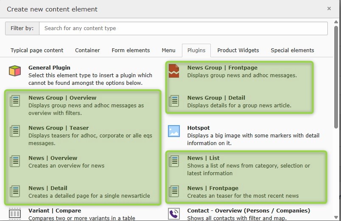Go to the Product Widgets tab

click(238, 50)
